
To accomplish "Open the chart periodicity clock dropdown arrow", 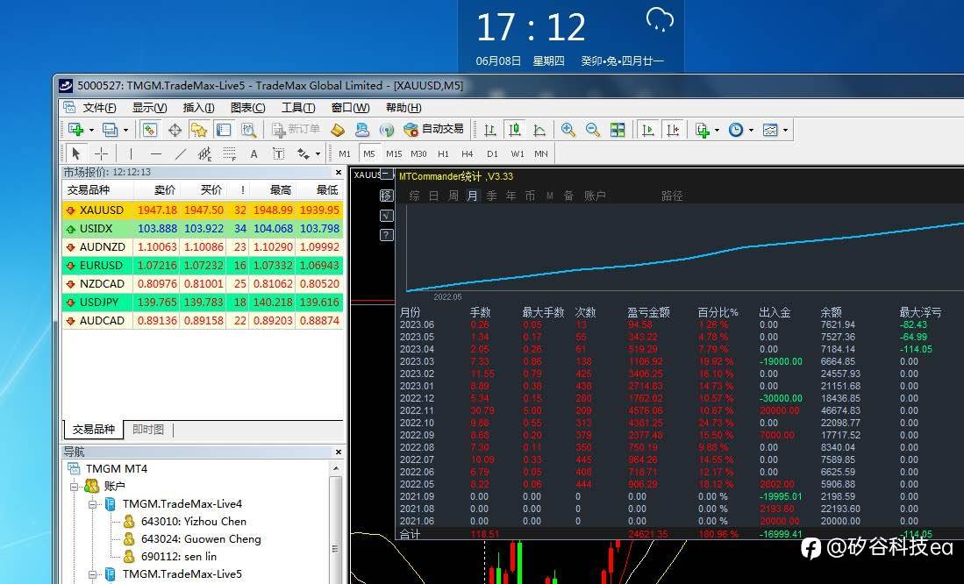I will click(x=750, y=131).
